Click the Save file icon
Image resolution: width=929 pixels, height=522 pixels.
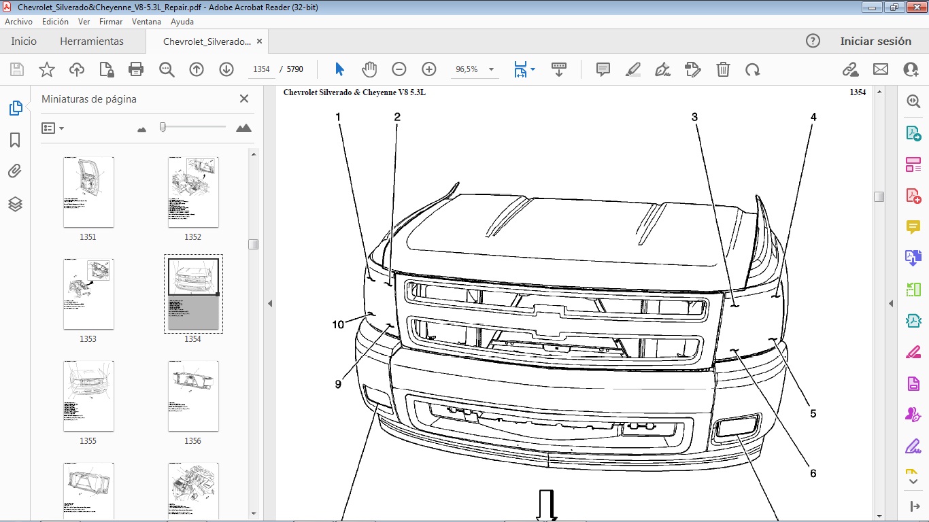17,69
